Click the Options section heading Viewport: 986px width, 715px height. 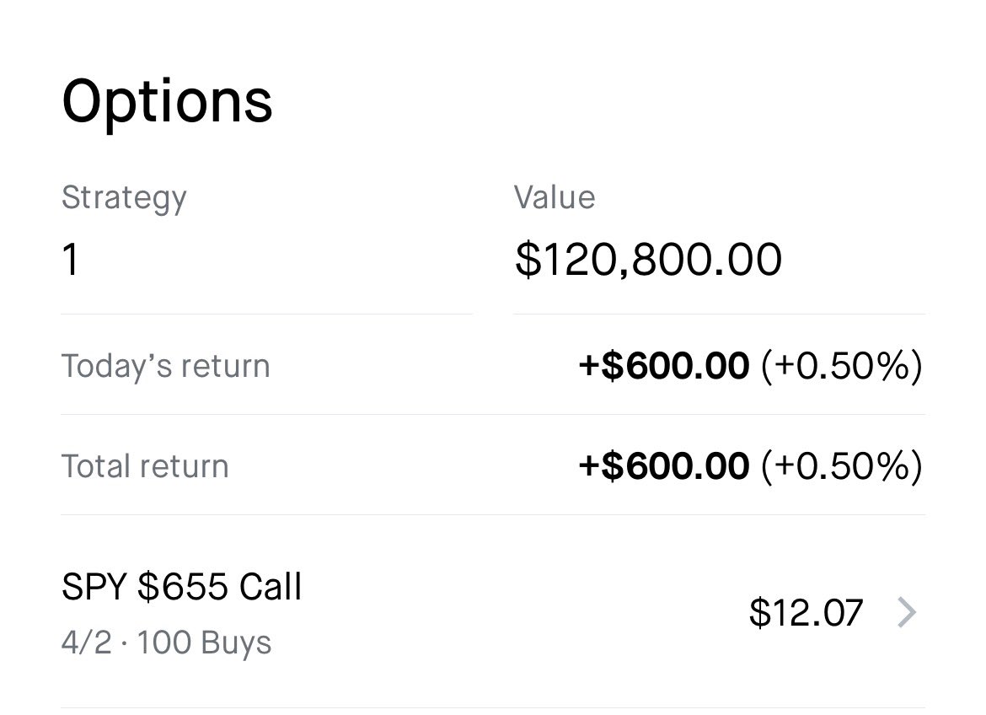coord(167,101)
